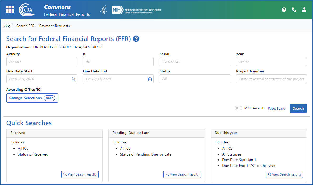Click the Received card header

54,133
